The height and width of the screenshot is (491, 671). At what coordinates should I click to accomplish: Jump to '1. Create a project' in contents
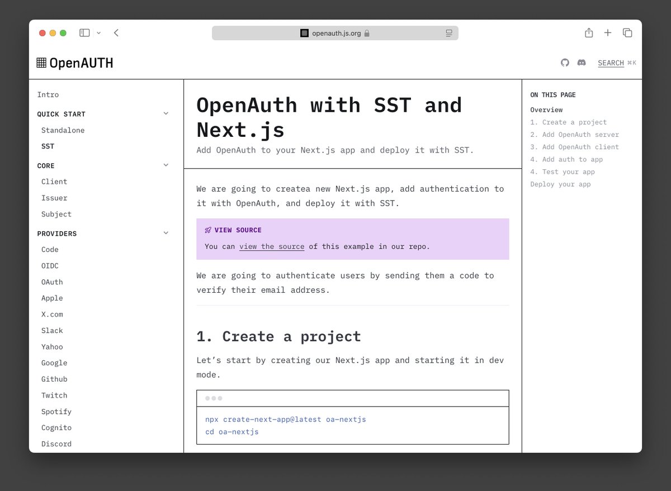click(x=568, y=122)
